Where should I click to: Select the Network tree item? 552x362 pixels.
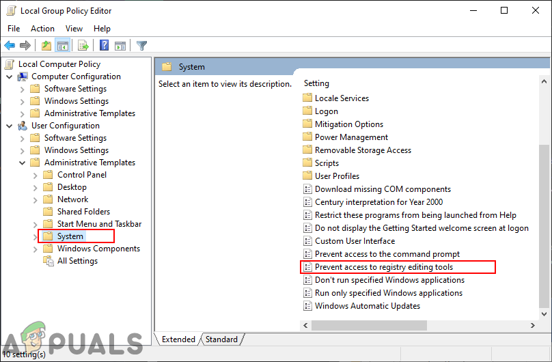click(x=72, y=199)
